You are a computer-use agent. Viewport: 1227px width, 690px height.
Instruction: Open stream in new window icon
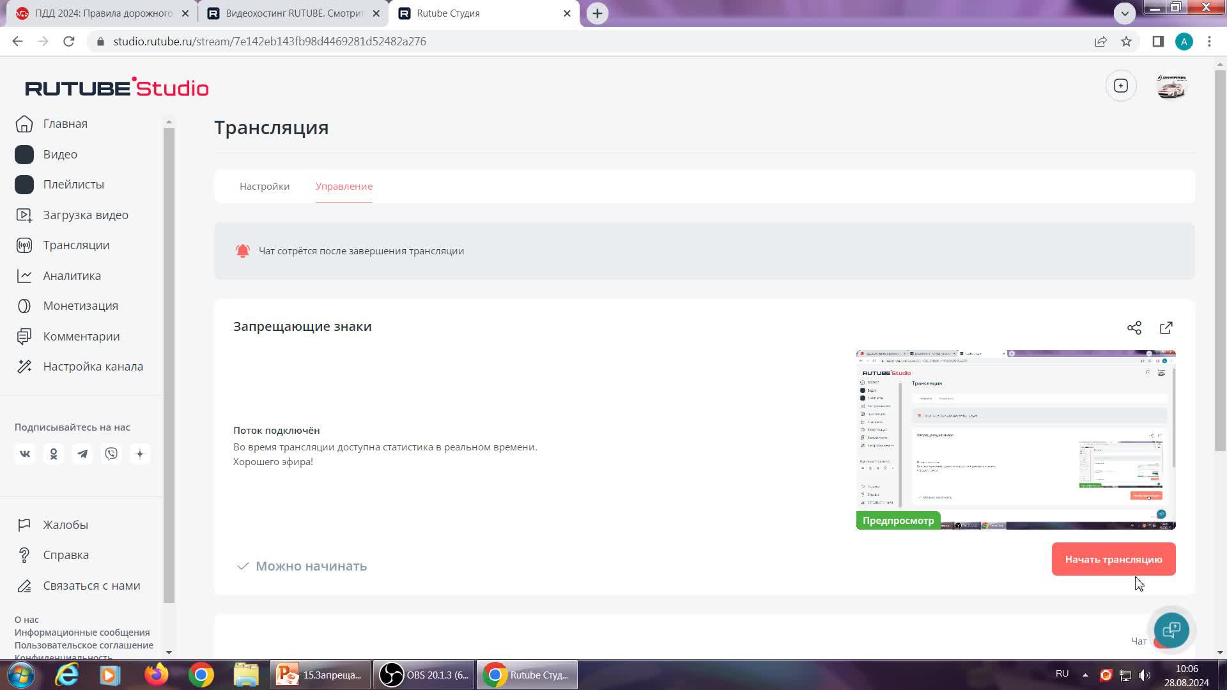click(x=1166, y=328)
